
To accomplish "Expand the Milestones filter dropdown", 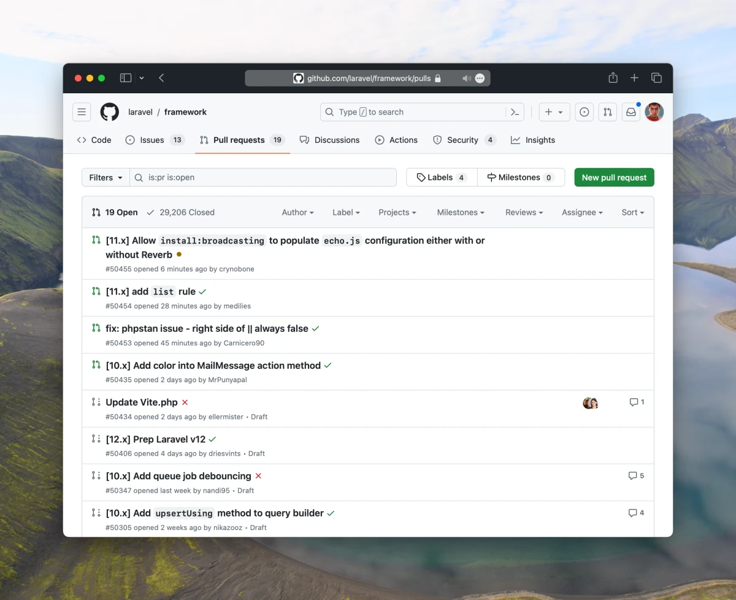I will [461, 212].
